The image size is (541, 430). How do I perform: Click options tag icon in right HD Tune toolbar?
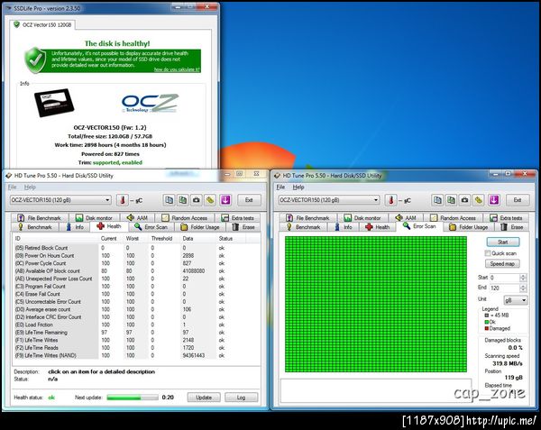[x=479, y=200]
